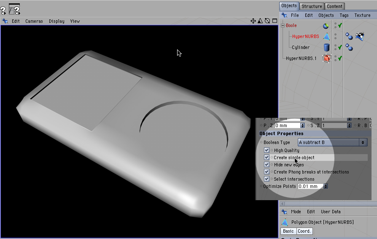
Task: Click the P.Z position input field
Action: coord(288,125)
